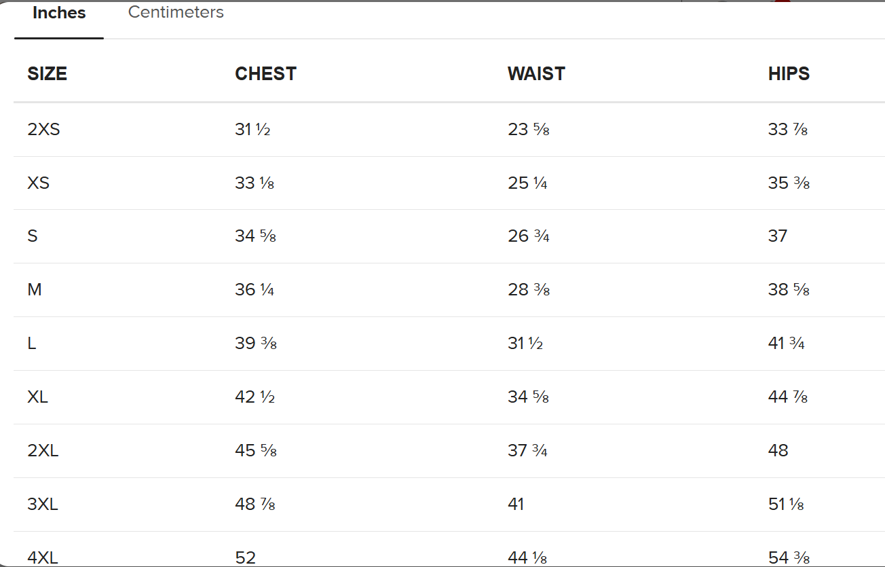Select the 2XL size row label
Viewport: 885px width, 567px height.
[43, 450]
